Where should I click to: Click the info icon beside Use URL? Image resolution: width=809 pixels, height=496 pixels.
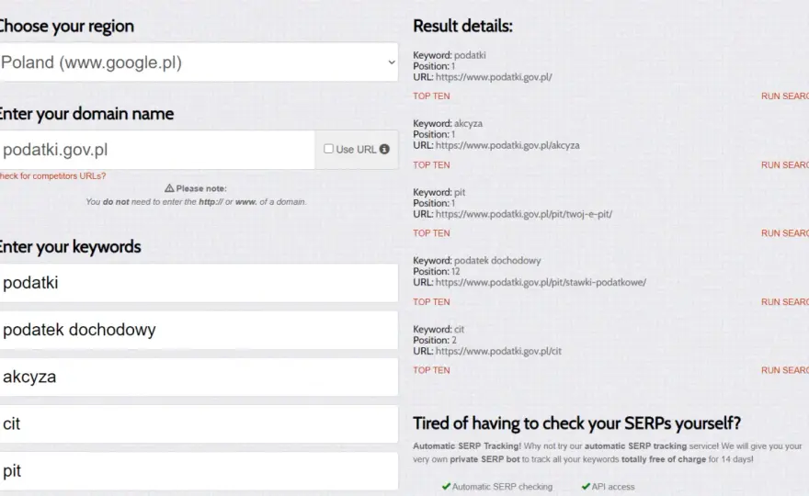tap(384, 149)
